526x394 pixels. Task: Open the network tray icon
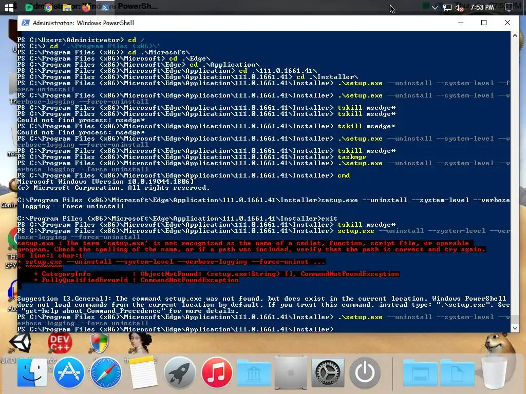[x=447, y=7]
